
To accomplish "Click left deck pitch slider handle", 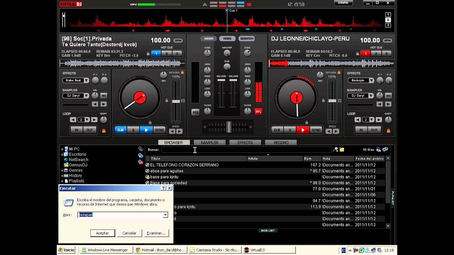I will tap(176, 101).
